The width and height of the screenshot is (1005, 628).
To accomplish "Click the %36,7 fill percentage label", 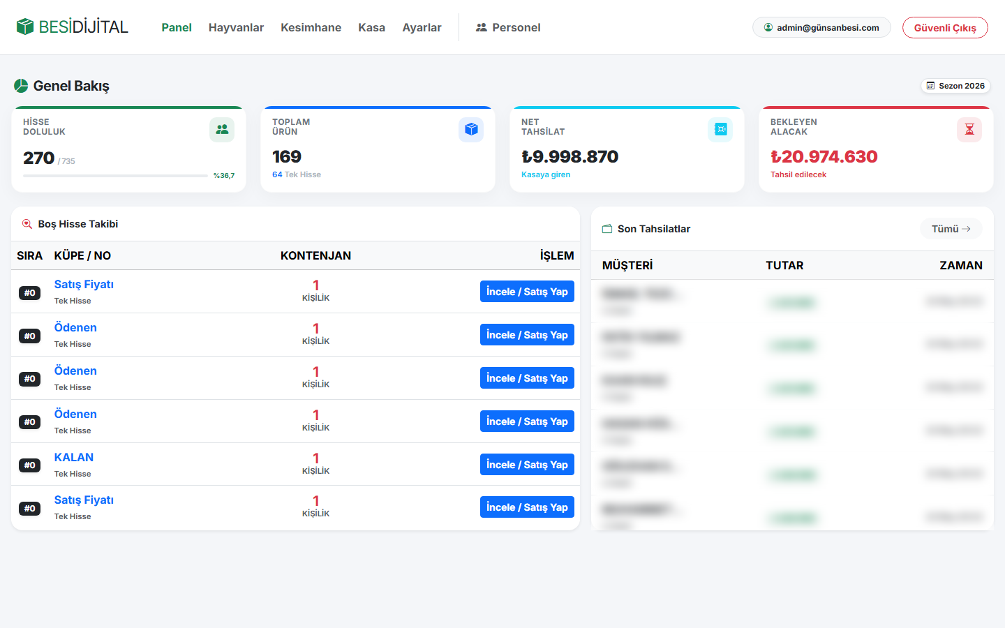I will (224, 176).
